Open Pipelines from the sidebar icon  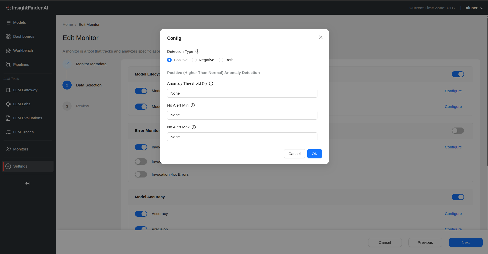point(8,65)
